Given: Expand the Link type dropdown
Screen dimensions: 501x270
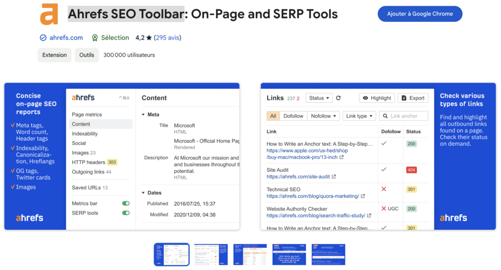Looking at the screenshot, I should (359, 116).
